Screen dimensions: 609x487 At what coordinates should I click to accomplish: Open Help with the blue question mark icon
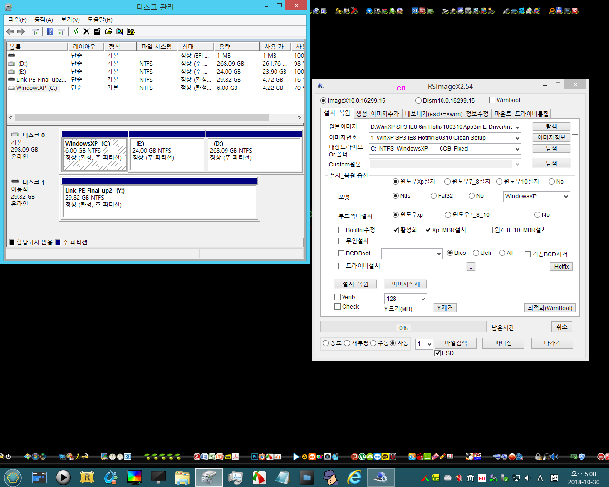click(50, 31)
